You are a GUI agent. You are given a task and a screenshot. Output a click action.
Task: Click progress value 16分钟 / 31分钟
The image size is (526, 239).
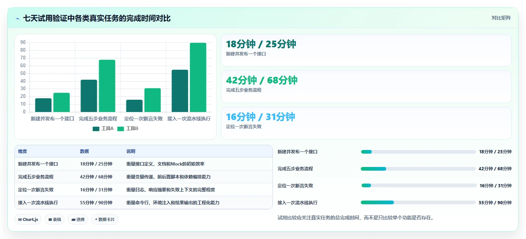(496, 186)
